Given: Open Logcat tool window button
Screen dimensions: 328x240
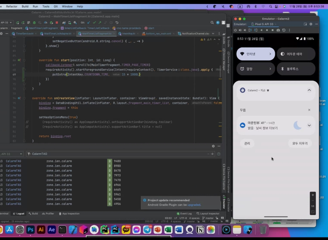Looking at the screenshot, I should point(18,214).
